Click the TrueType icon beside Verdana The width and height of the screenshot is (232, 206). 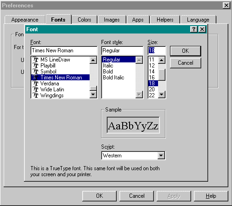click(x=35, y=84)
